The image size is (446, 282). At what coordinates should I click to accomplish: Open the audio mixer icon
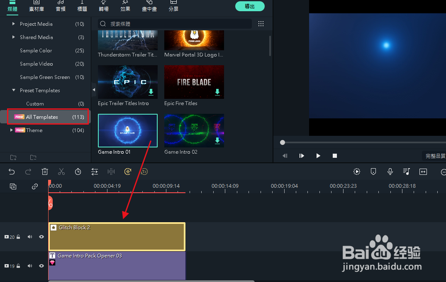pyautogui.click(x=407, y=172)
